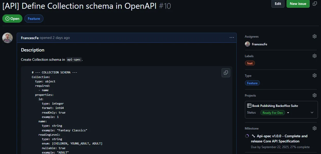Click the 'example: "Fantasy Classics"' line
Viewport: 321px width, 154px height.
(65, 130)
